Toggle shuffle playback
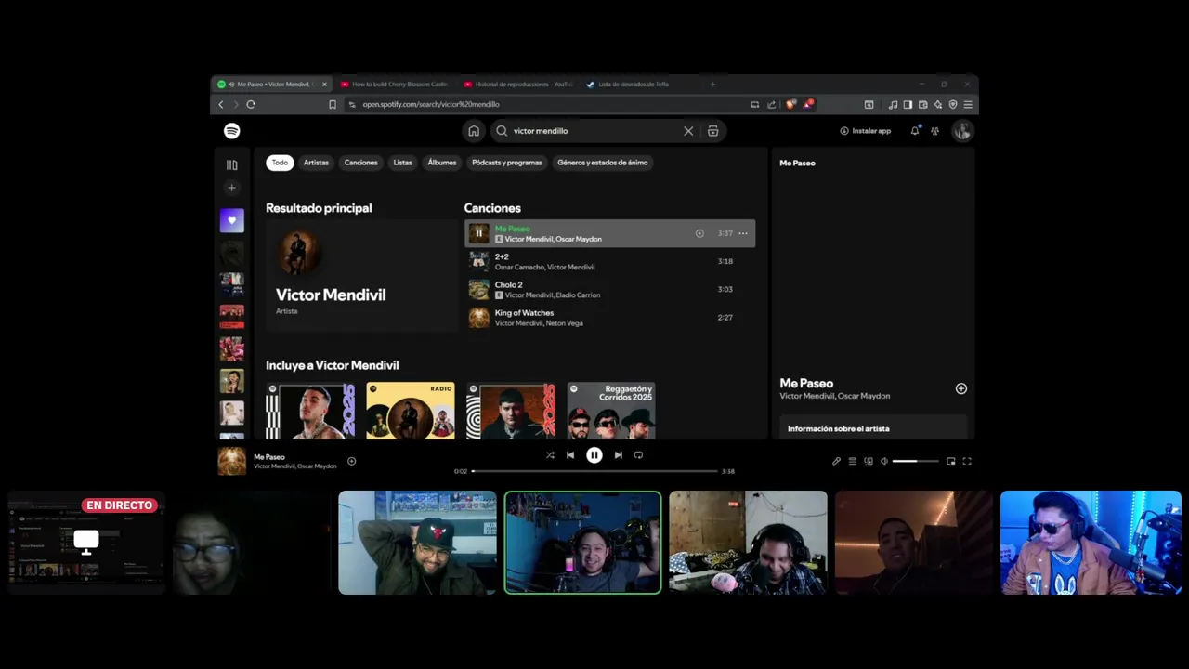 pyautogui.click(x=550, y=455)
